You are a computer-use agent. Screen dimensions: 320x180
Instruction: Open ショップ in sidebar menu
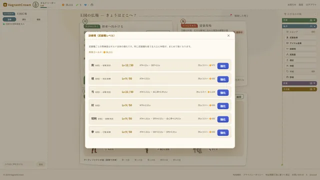[300, 32]
